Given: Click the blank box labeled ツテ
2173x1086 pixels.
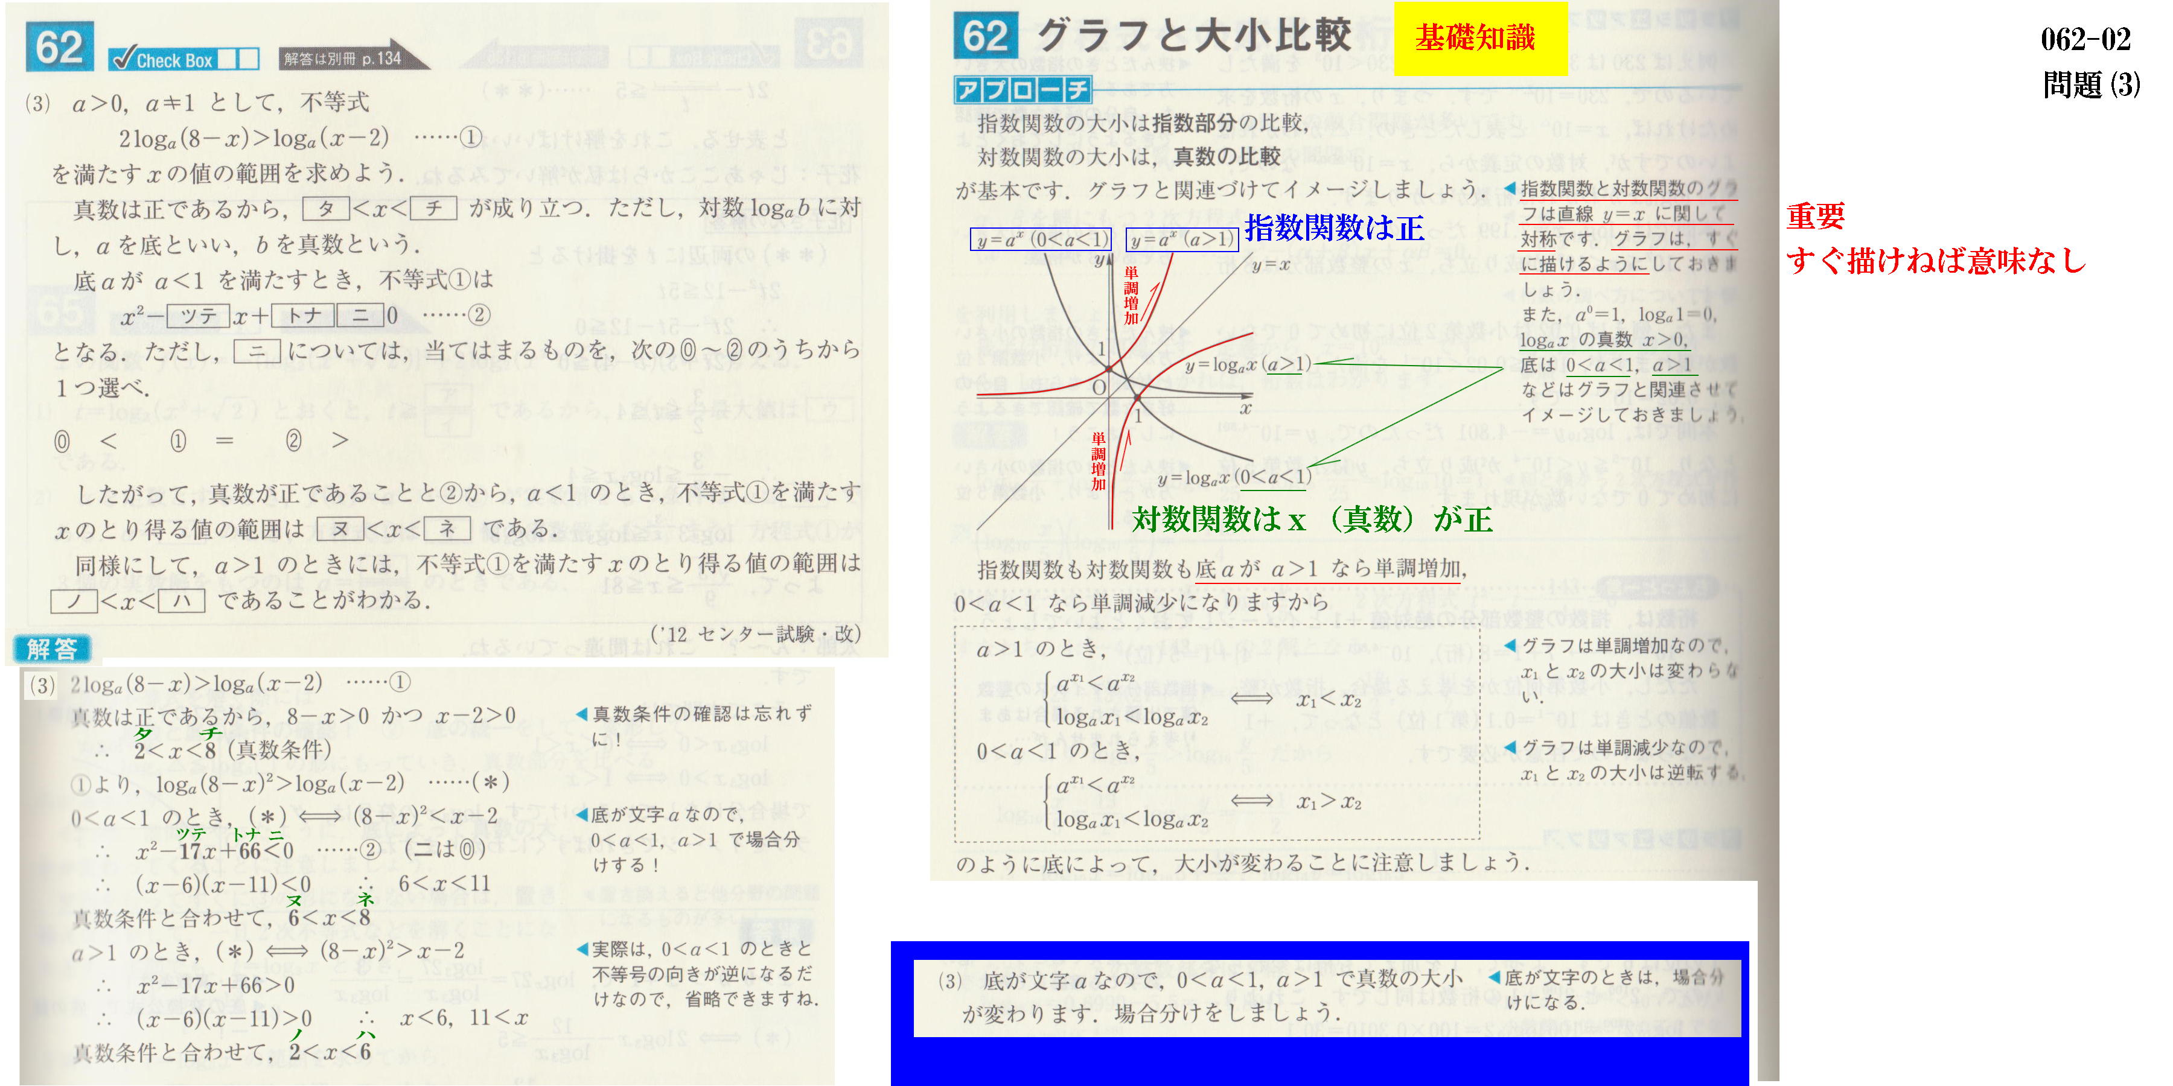Looking at the screenshot, I should coord(198,316).
